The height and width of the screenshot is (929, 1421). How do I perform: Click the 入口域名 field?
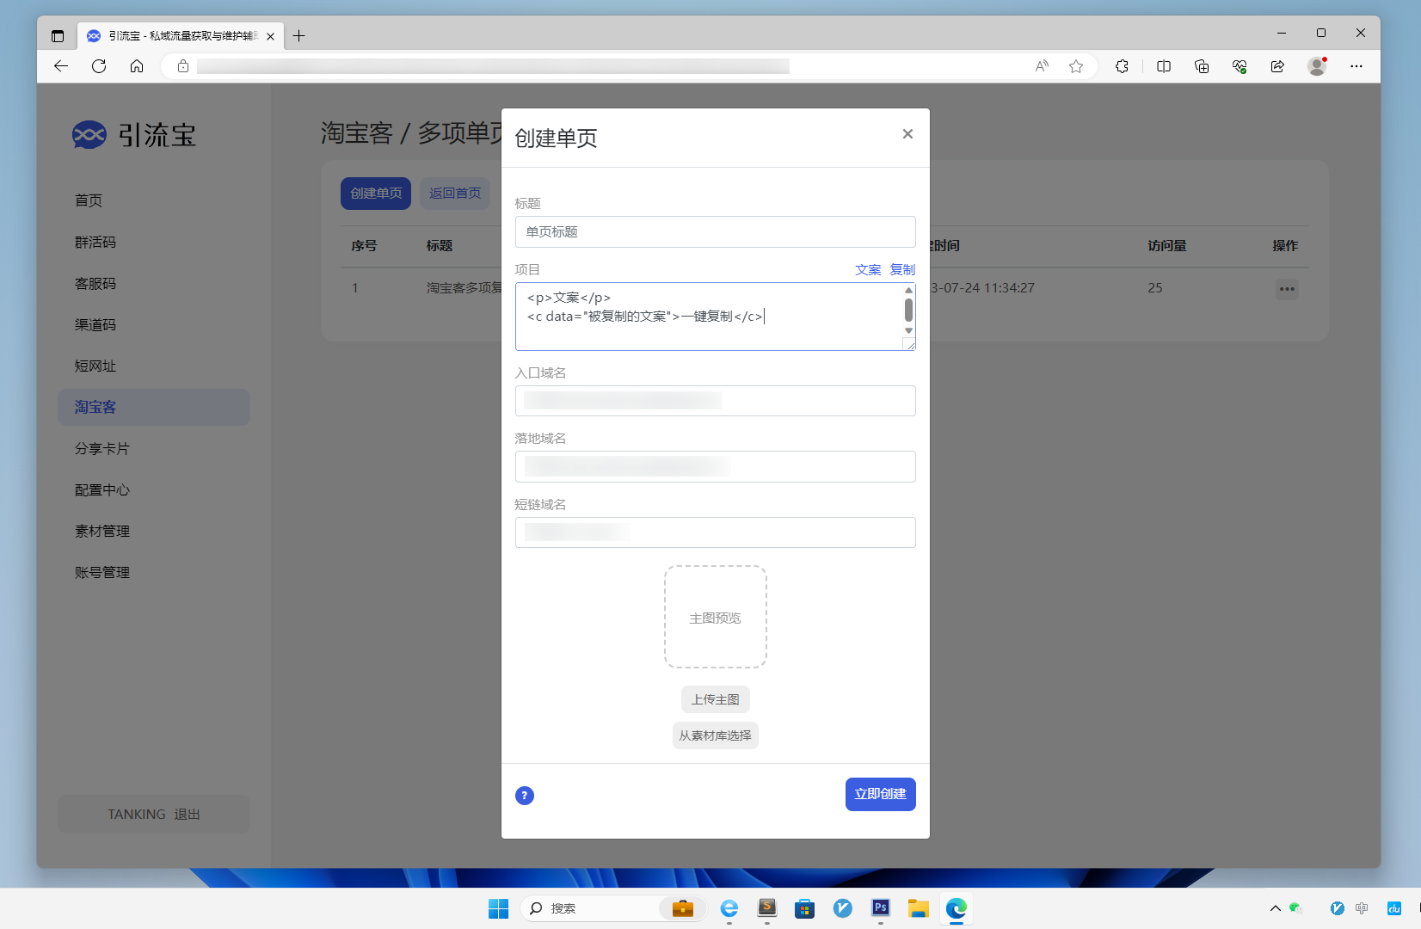[715, 401]
